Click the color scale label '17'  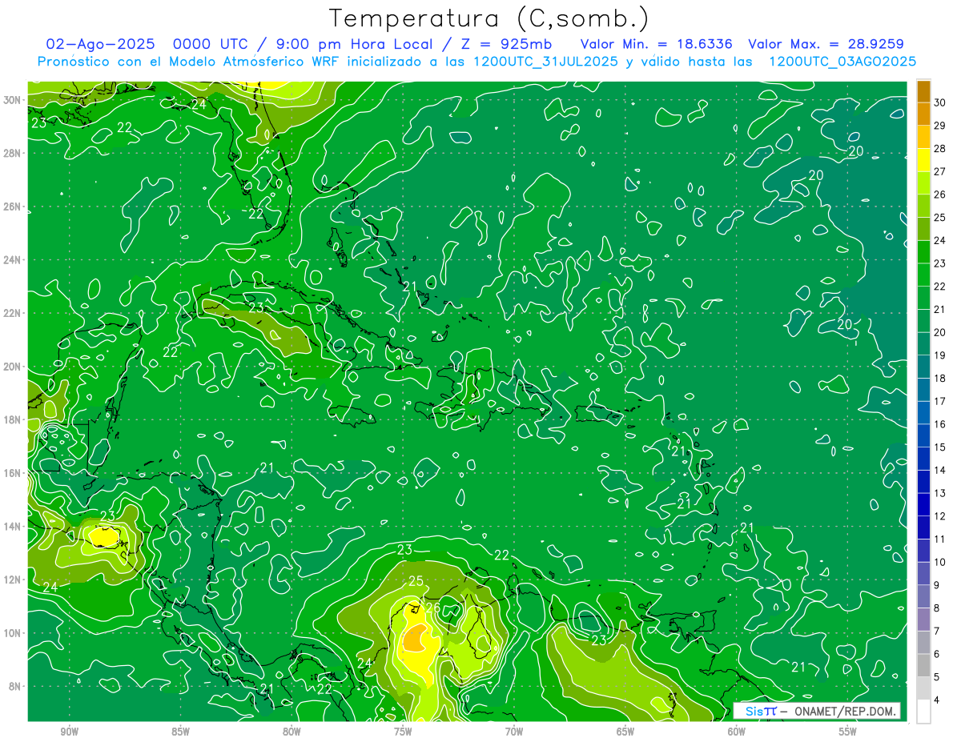coord(940,401)
